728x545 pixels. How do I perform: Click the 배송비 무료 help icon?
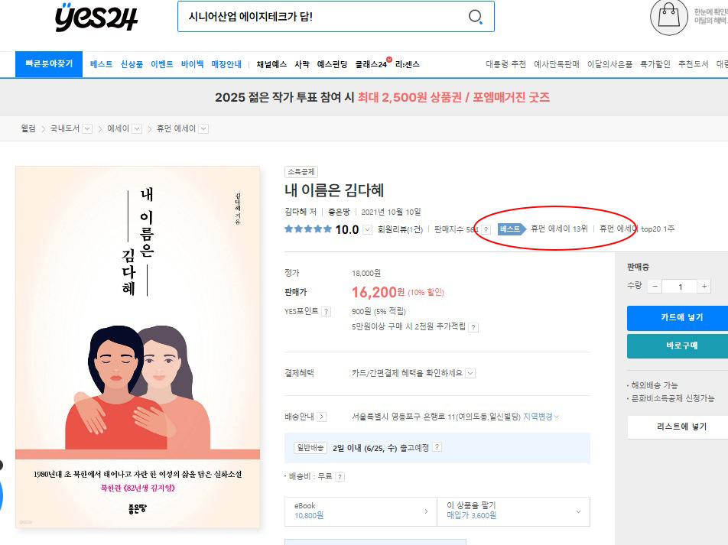tap(340, 477)
